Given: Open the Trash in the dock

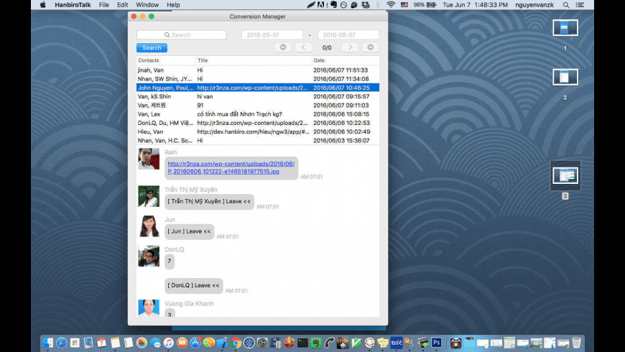Looking at the screenshot, I should pos(576,343).
